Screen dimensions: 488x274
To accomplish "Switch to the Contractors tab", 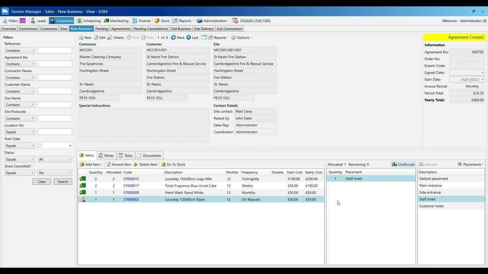I will [28, 29].
